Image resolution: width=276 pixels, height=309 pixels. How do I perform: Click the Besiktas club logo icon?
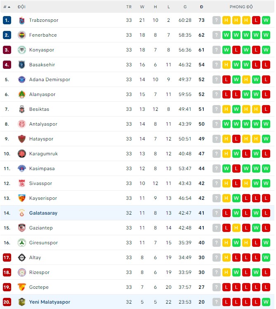coord(22,109)
